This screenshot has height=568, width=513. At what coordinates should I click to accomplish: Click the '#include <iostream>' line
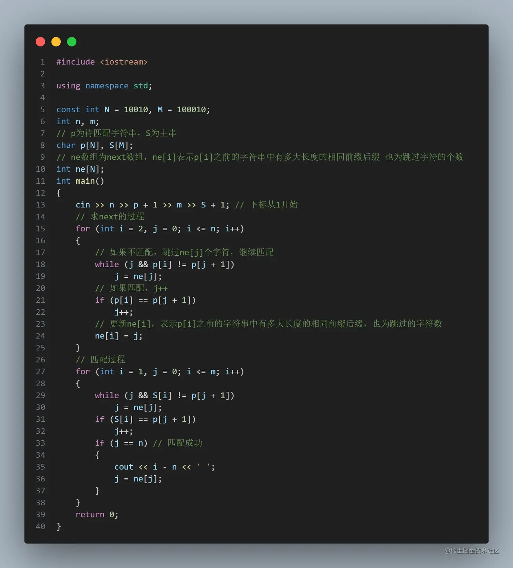(102, 62)
